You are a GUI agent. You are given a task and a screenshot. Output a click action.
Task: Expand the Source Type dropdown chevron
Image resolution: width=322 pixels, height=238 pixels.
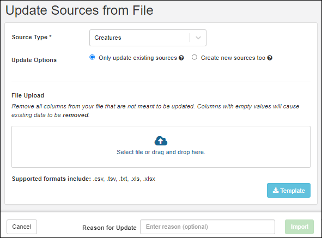tap(198, 38)
